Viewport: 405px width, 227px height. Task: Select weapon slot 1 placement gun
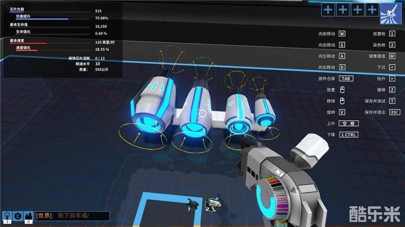click(192, 205)
